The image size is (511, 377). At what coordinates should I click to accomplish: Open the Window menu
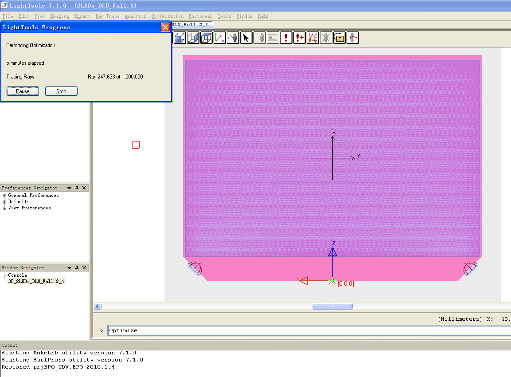pos(244,16)
